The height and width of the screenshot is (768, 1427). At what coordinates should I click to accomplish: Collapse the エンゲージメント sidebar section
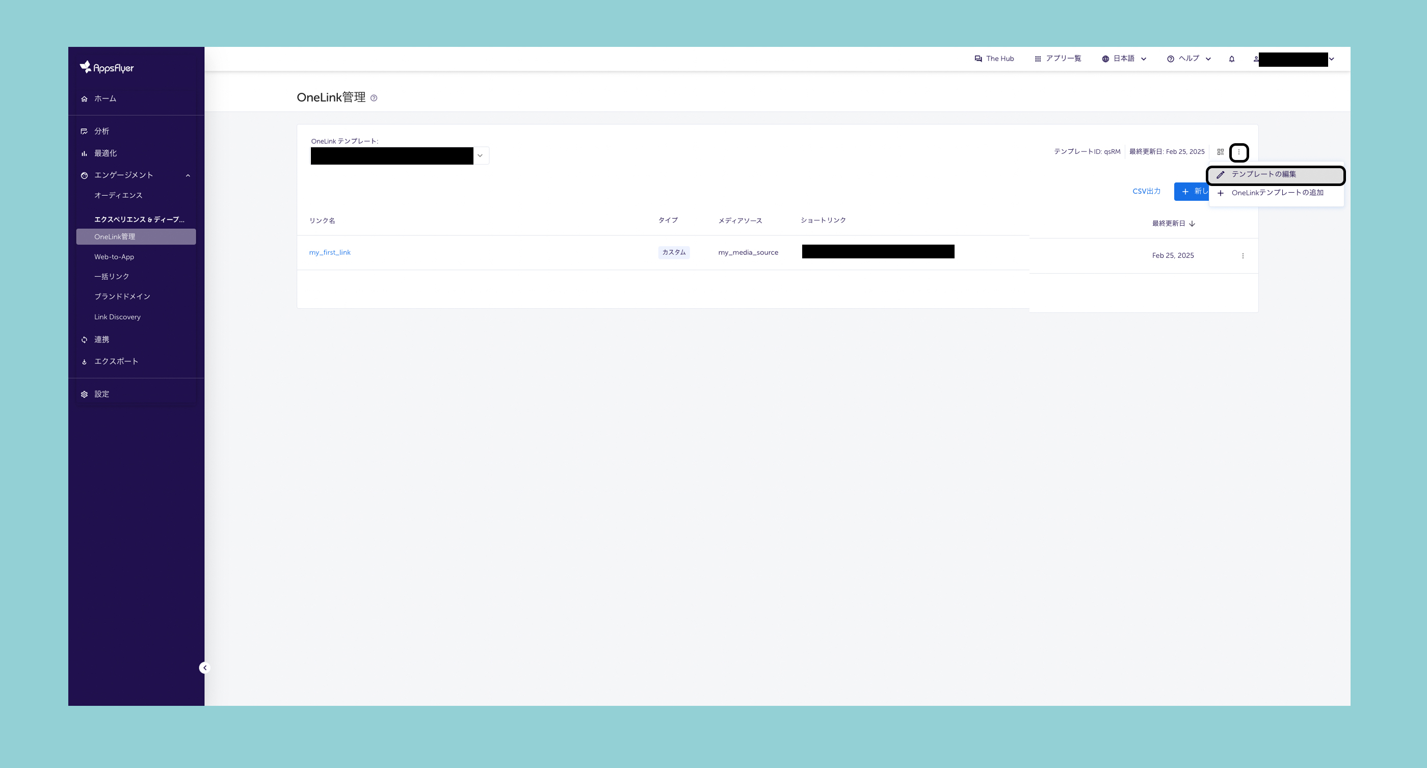point(188,176)
